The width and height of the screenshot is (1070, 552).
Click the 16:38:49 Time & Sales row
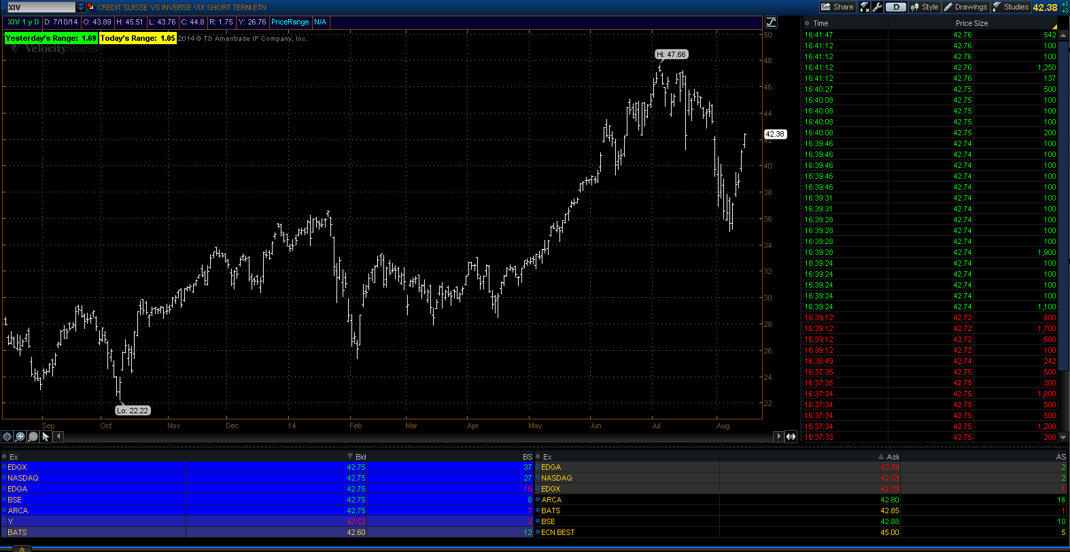[x=931, y=361]
